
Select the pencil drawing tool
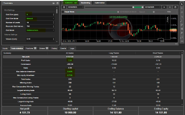click(x=182, y=25)
